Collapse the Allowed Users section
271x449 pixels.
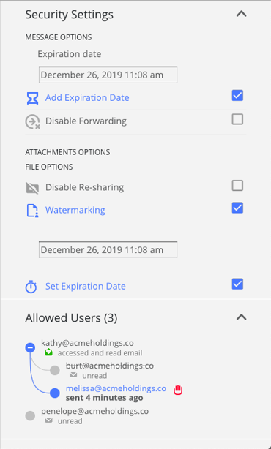(x=241, y=317)
